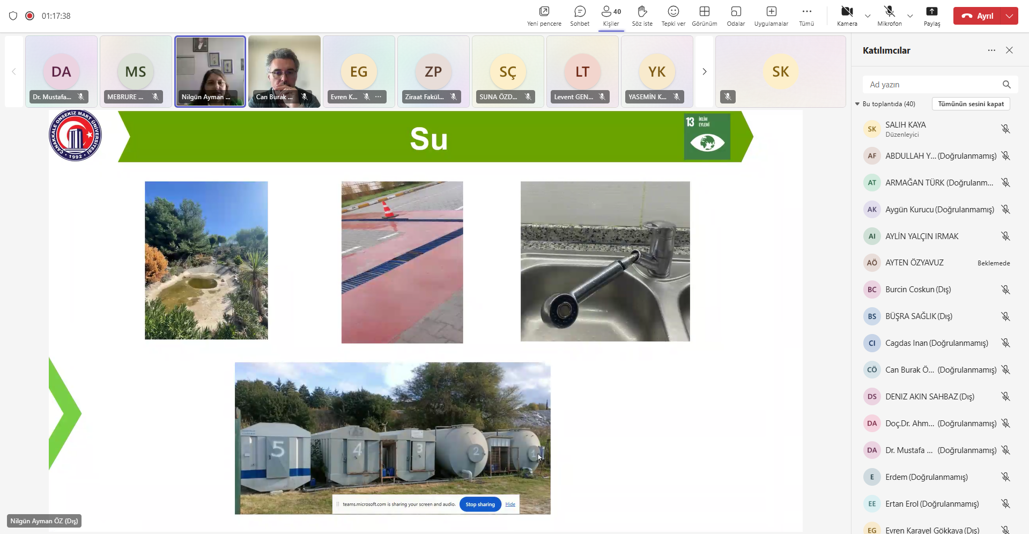
Task: Open dropdown next to Ayrıl button
Action: click(1010, 16)
